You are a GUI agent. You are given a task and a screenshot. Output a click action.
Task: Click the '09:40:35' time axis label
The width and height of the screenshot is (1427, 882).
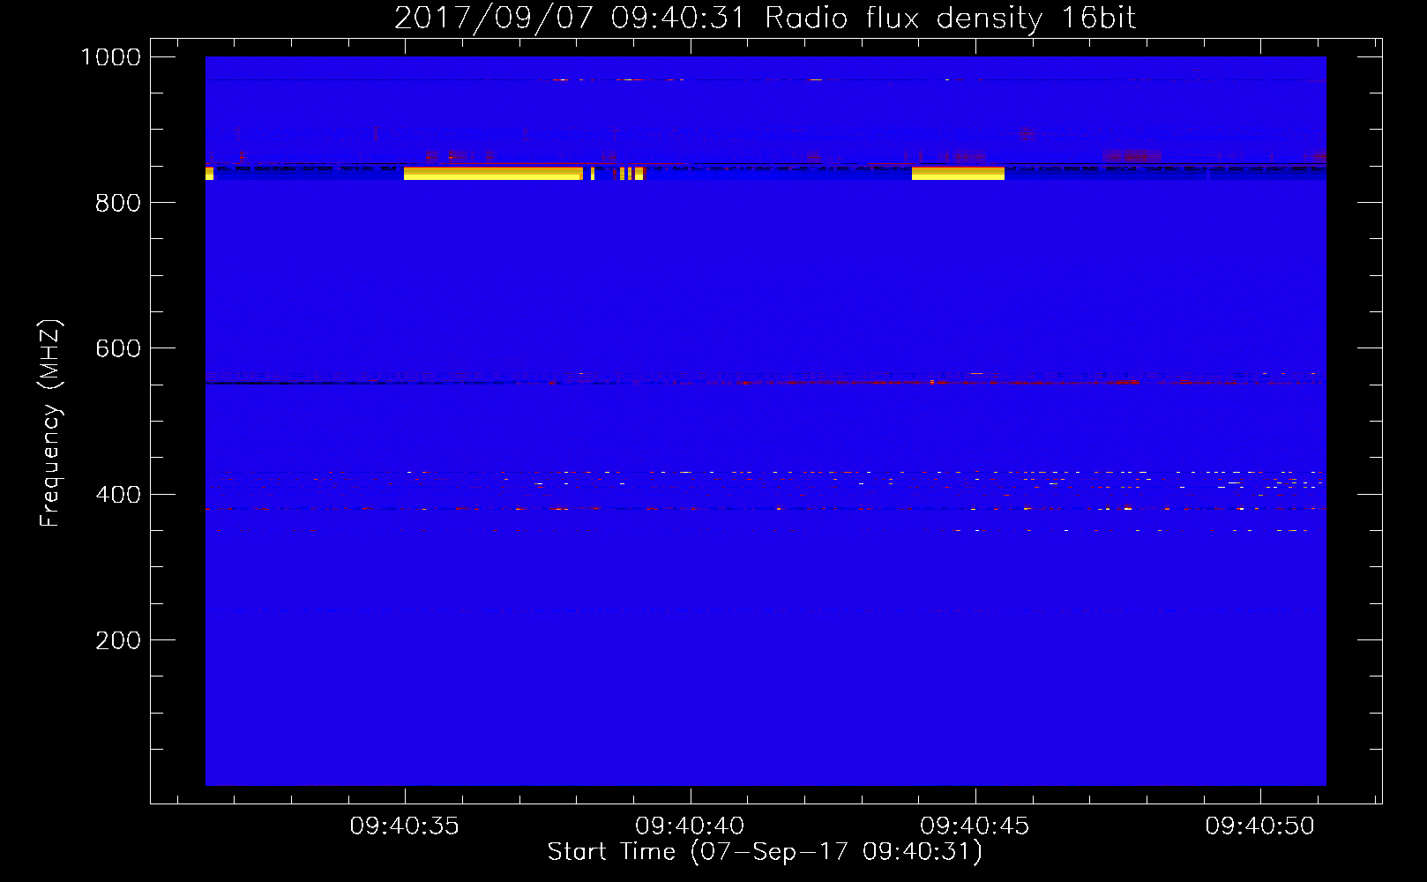[405, 826]
